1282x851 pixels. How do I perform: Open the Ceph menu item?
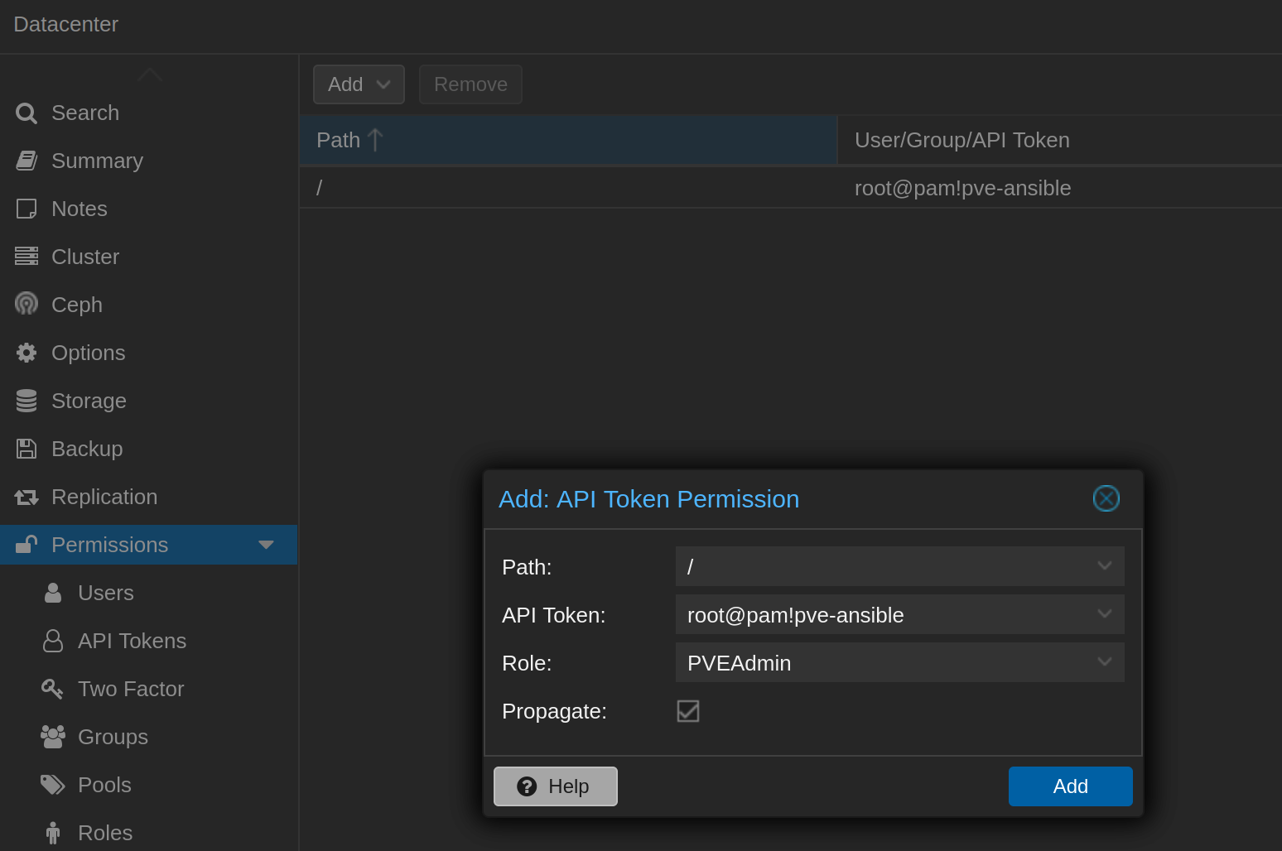click(x=77, y=305)
